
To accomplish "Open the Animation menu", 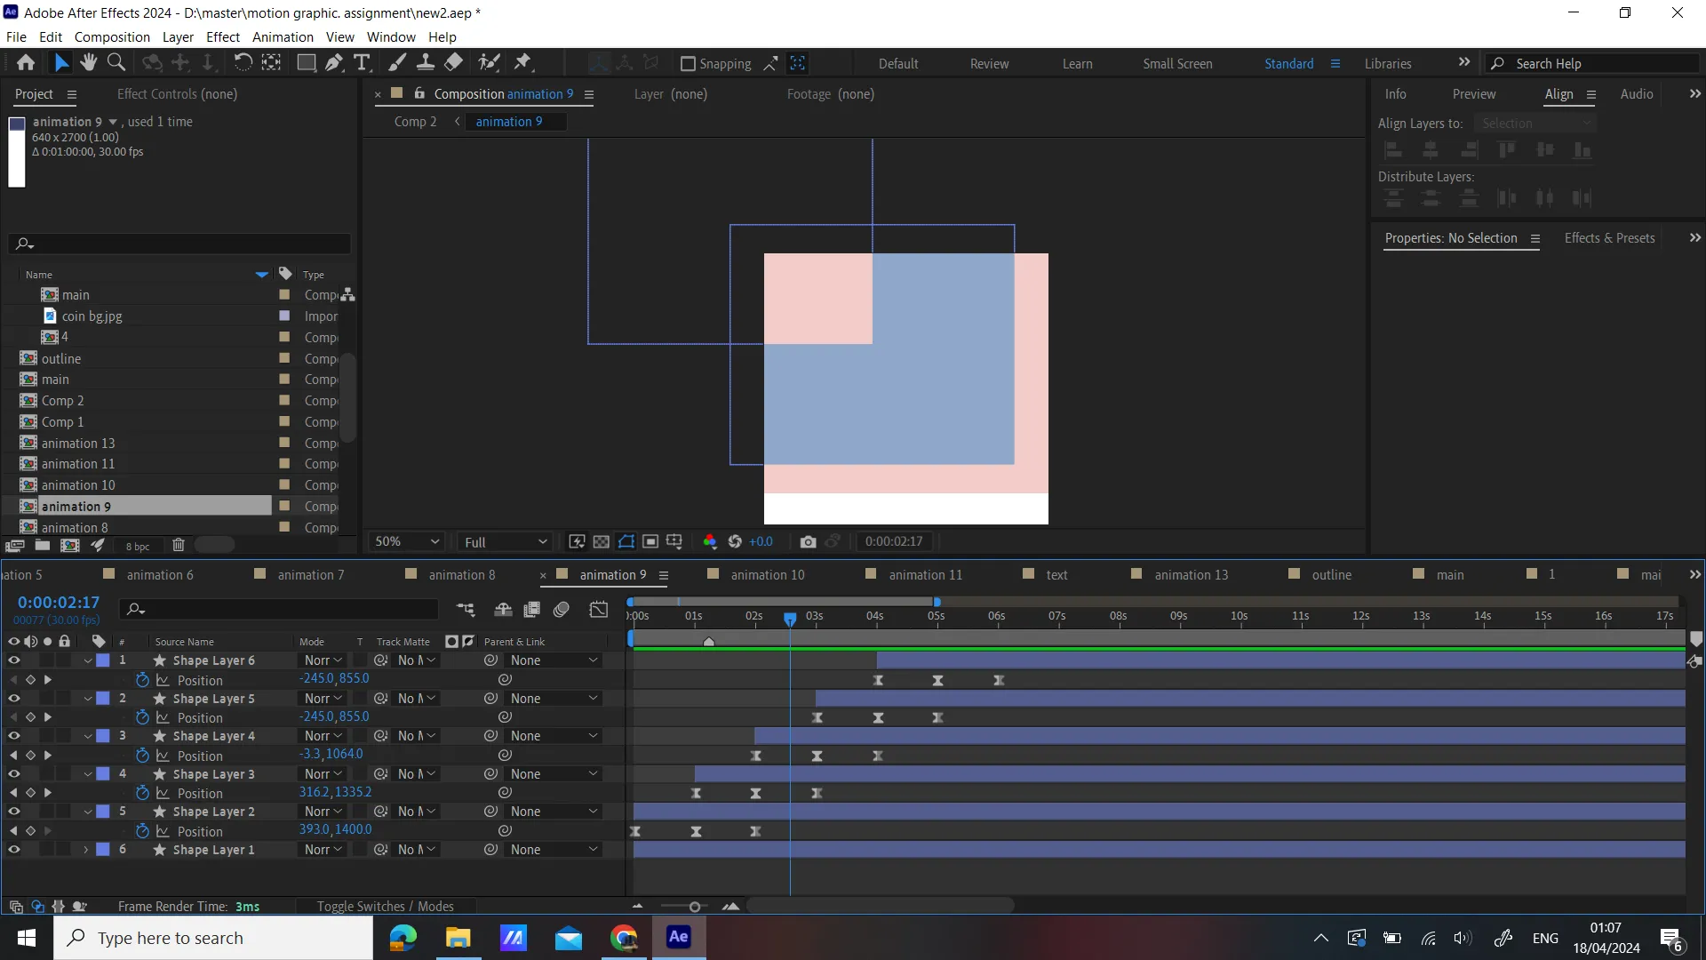I will point(283,37).
